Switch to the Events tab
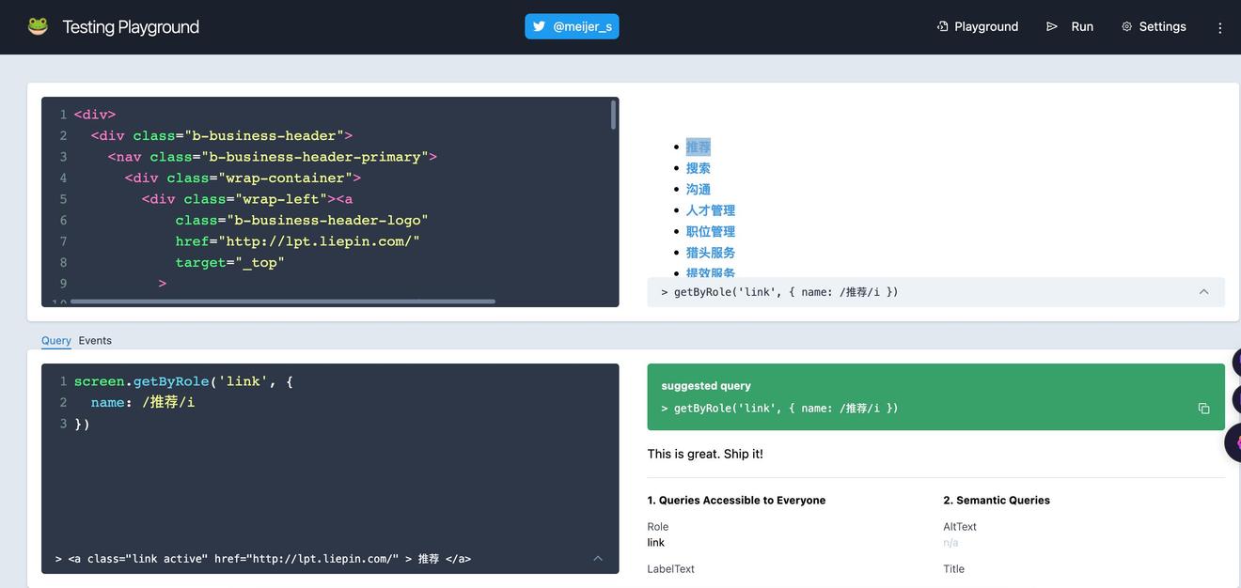Image resolution: width=1241 pixels, height=588 pixels. [x=95, y=340]
